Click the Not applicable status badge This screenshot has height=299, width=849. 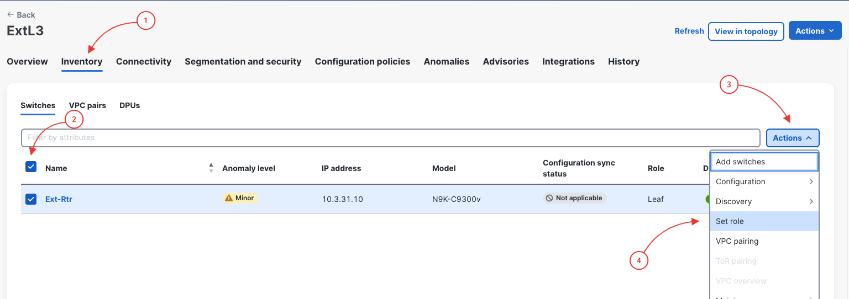click(x=574, y=198)
